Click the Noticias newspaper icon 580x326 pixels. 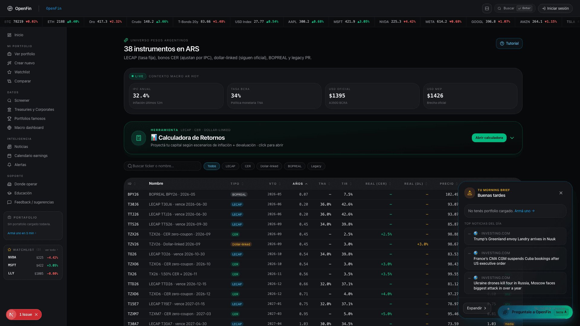[9, 147]
